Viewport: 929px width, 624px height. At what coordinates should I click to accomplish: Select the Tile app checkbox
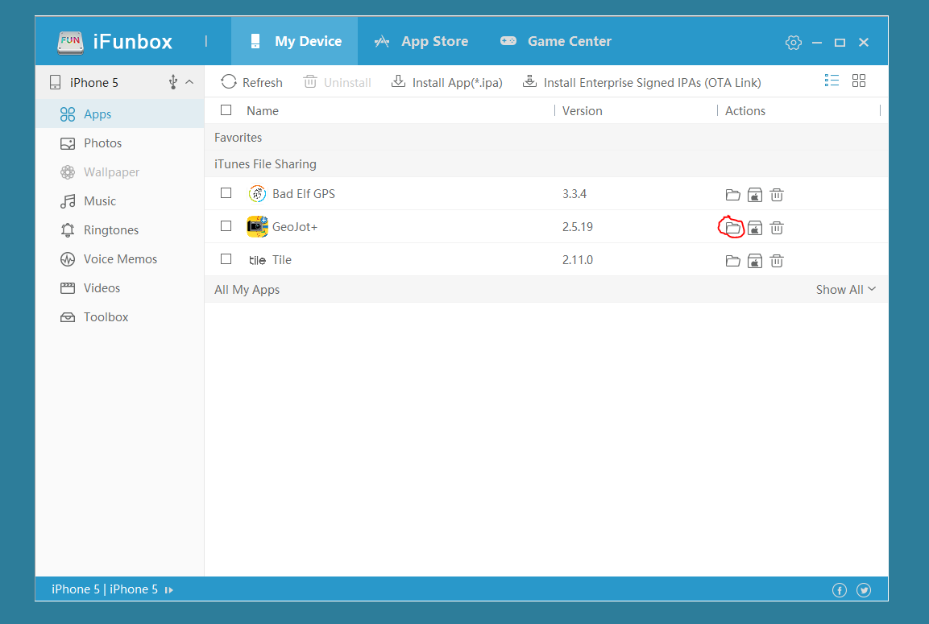226,258
